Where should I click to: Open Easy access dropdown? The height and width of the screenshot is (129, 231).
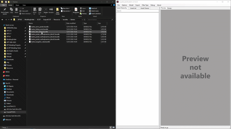[x=66, y=11]
